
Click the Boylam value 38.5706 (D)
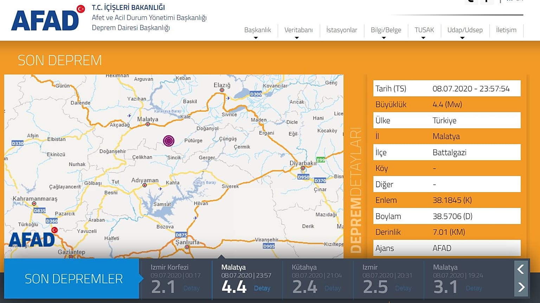click(x=452, y=216)
